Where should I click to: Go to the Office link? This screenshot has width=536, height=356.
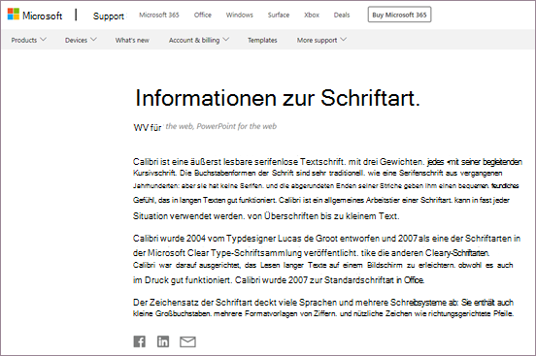203,15
